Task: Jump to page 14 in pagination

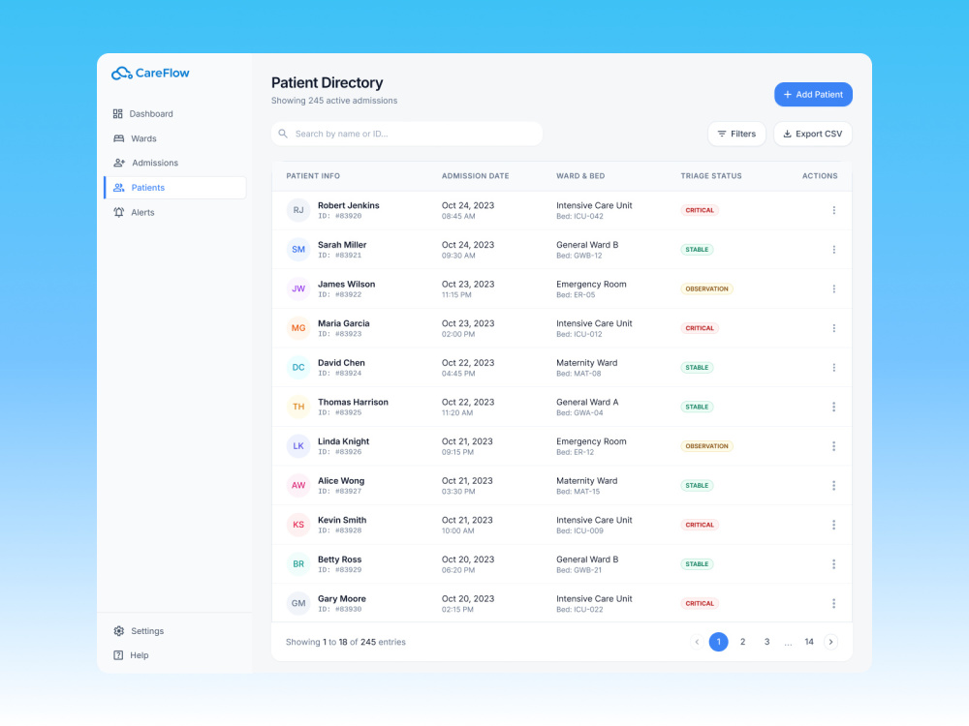Action: (809, 642)
